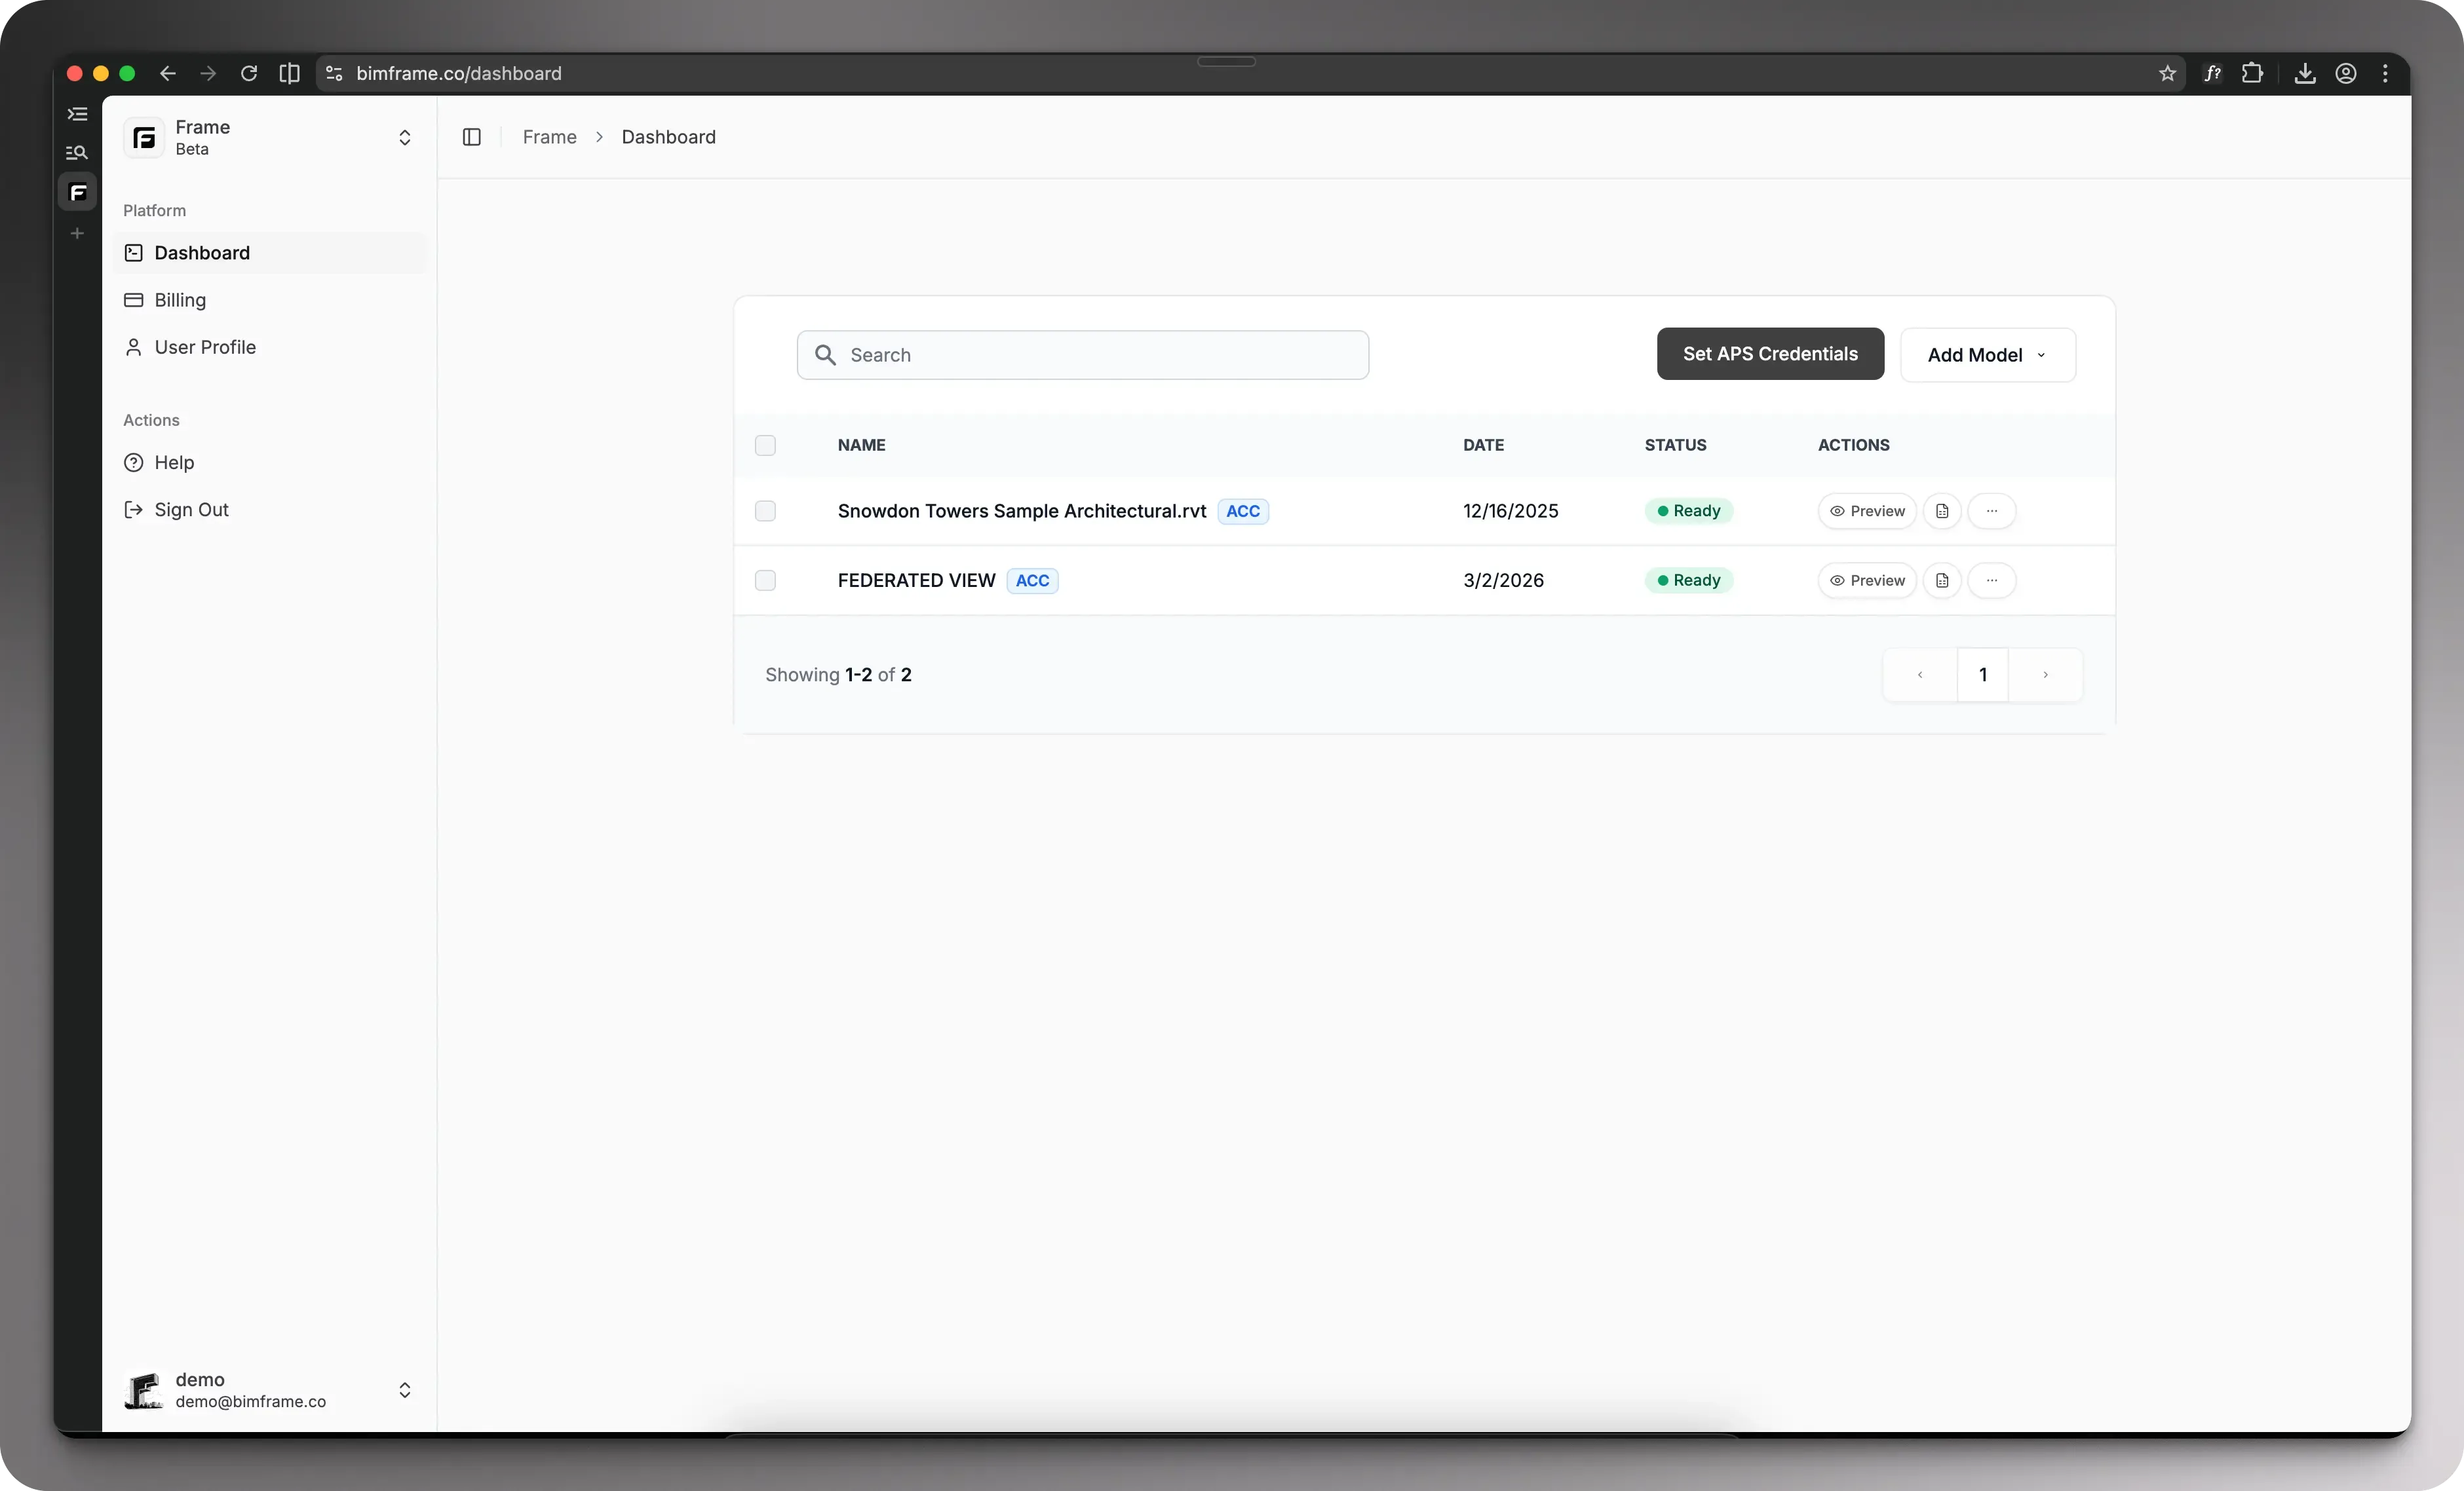Click the Frame breadcrumb link

click(x=549, y=137)
